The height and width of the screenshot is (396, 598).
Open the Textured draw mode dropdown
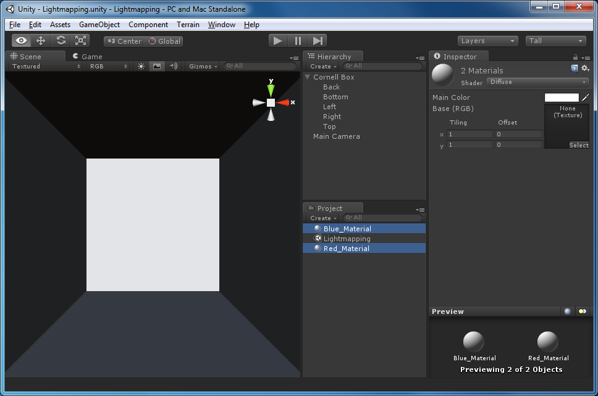click(46, 66)
